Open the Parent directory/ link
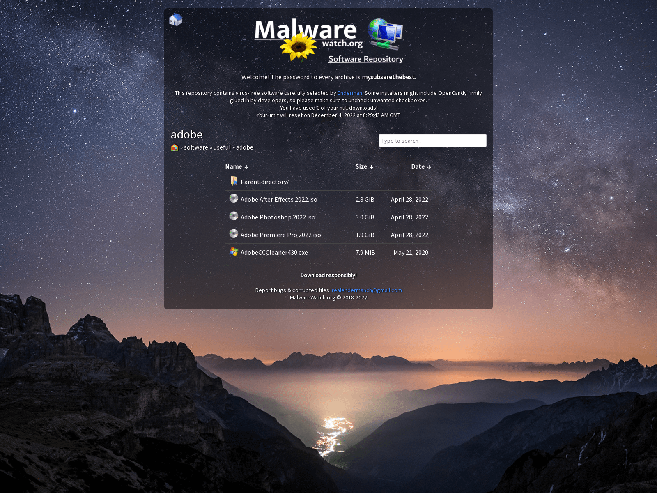This screenshot has width=657, height=493. pyautogui.click(x=264, y=182)
